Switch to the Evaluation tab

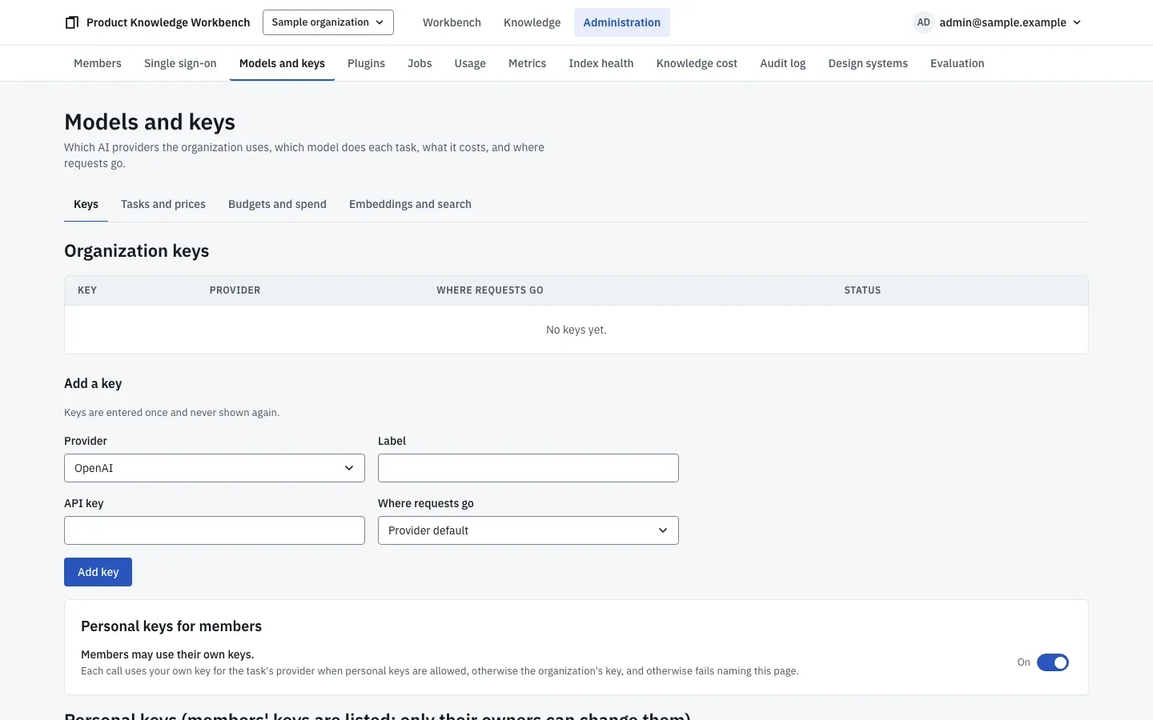click(x=958, y=63)
